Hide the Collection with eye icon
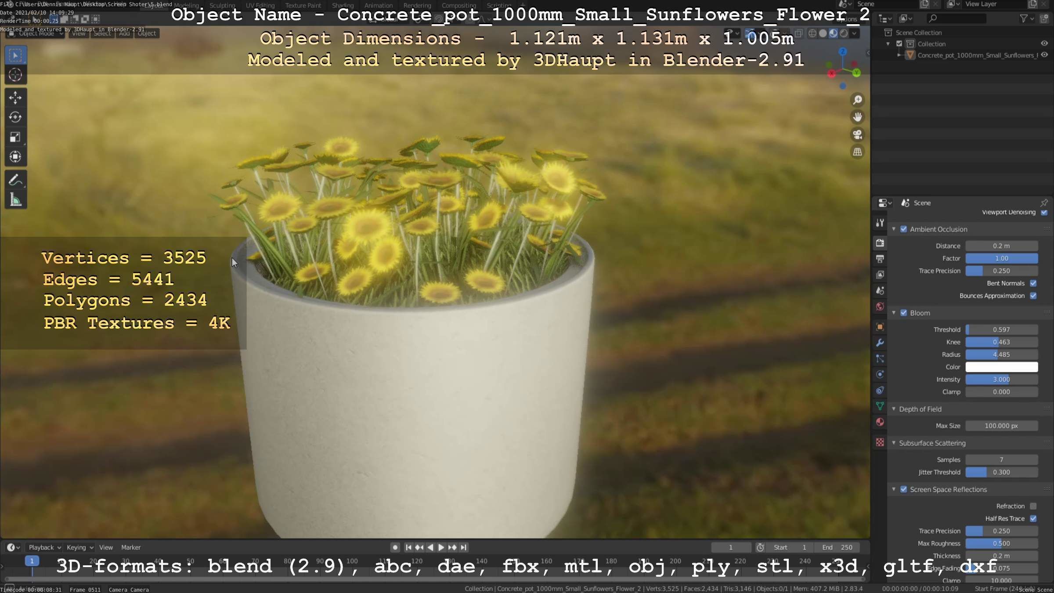Screen dimensions: 1054x593 click(x=1044, y=43)
